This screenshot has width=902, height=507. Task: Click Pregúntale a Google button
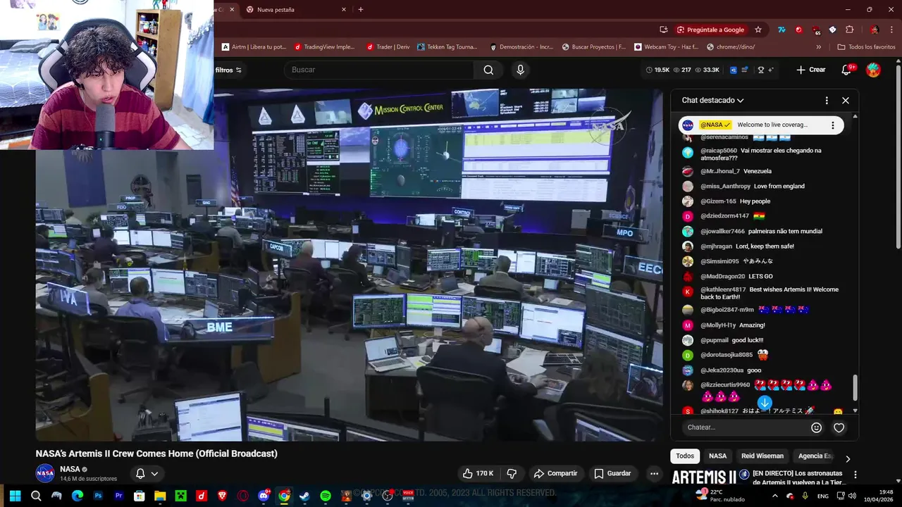[710, 30]
